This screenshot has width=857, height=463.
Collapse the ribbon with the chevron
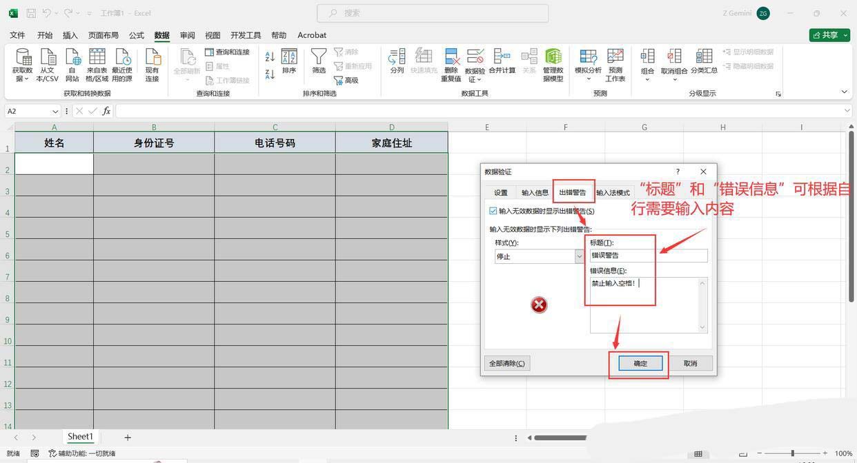coord(844,92)
